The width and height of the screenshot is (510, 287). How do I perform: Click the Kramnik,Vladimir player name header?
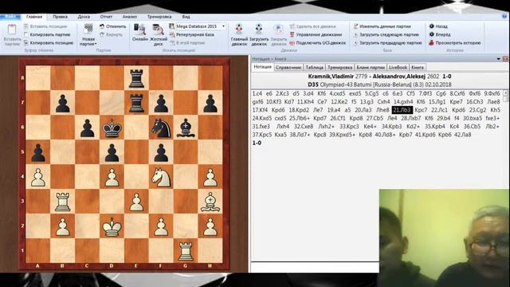pyautogui.click(x=331, y=77)
